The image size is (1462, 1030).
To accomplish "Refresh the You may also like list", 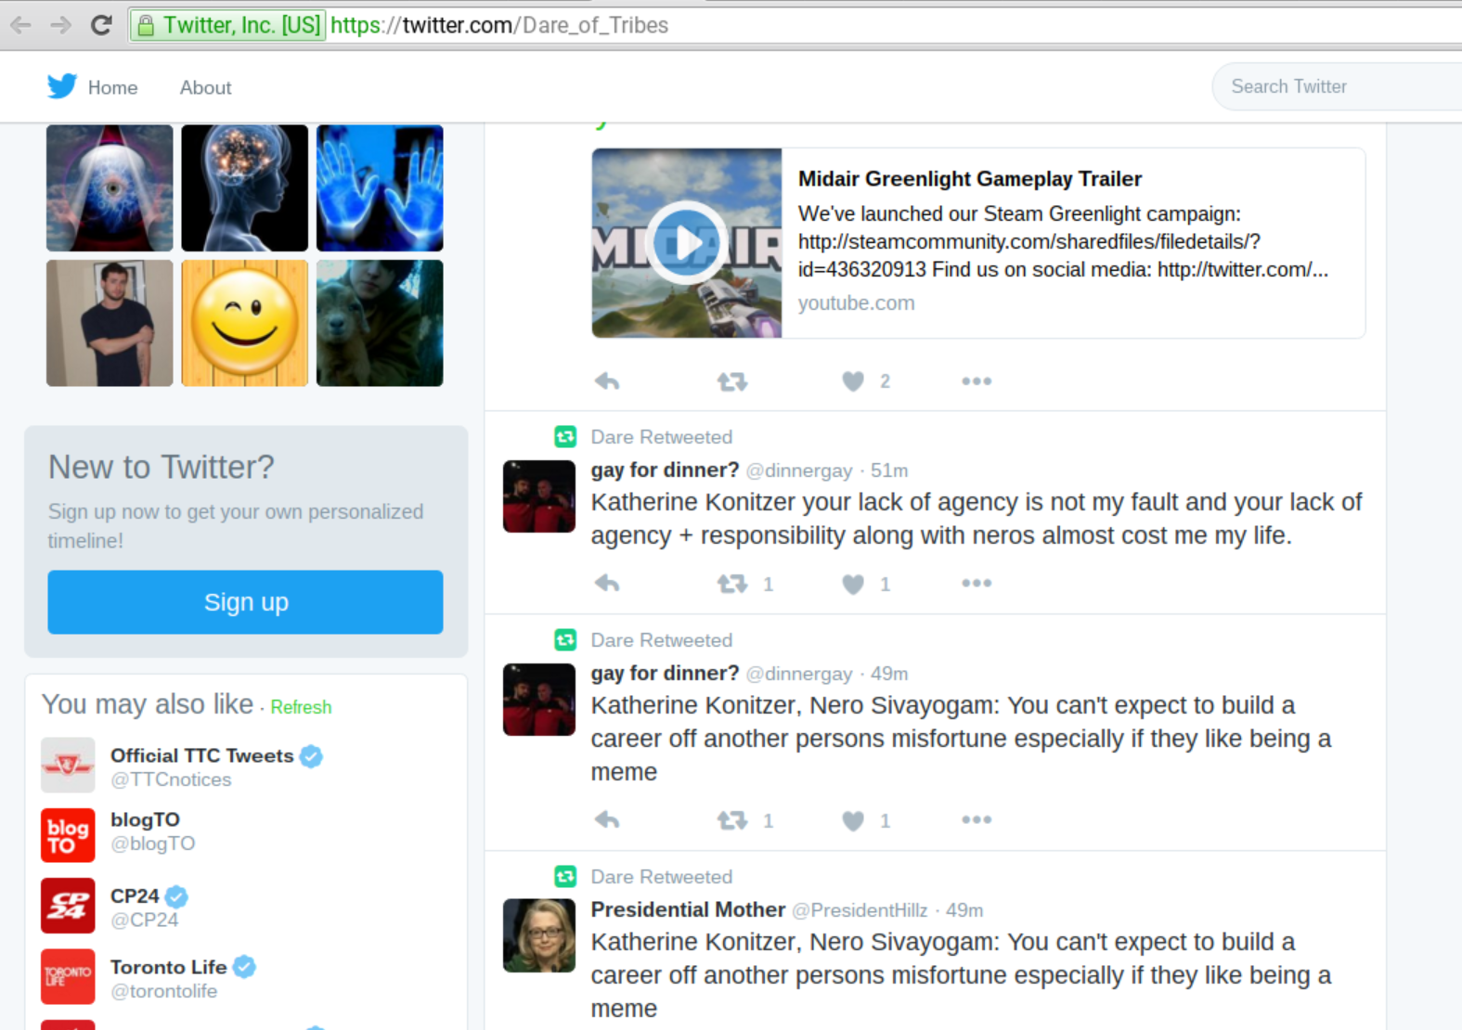I will tap(301, 707).
